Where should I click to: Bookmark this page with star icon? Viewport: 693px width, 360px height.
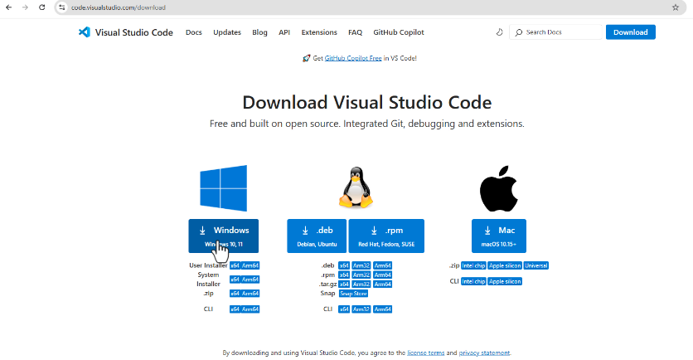point(676,7)
